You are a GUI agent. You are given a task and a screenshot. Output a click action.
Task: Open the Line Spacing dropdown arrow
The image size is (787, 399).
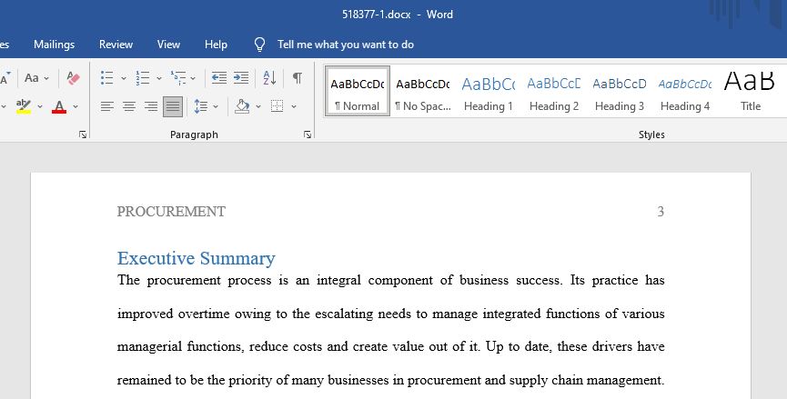[216, 106]
